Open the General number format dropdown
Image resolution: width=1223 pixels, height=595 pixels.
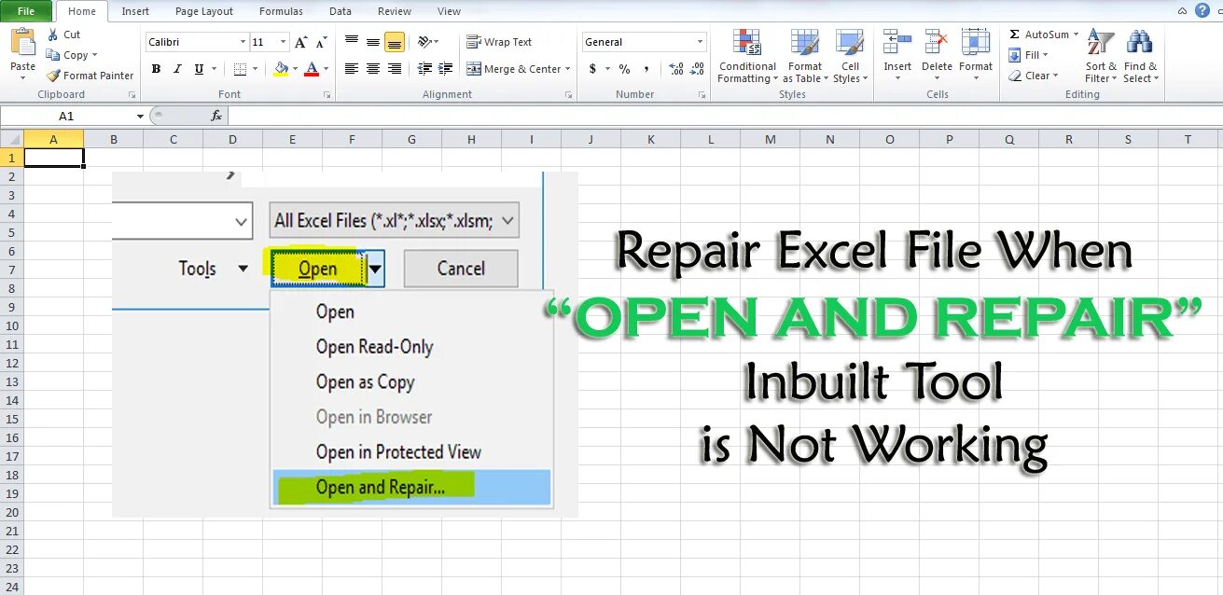(x=700, y=42)
